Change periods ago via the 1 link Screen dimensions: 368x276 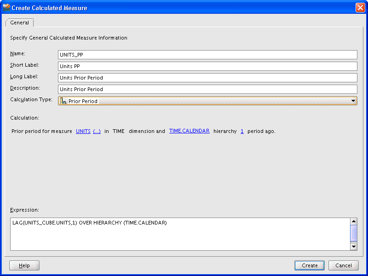tap(242, 131)
